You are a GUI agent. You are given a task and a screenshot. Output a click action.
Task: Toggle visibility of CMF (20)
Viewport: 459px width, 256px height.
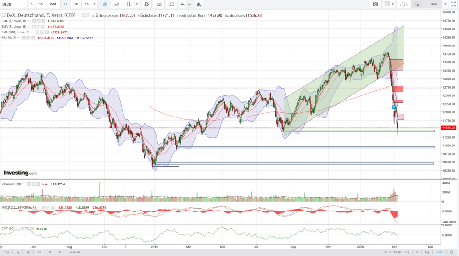pyautogui.click(x=22, y=228)
